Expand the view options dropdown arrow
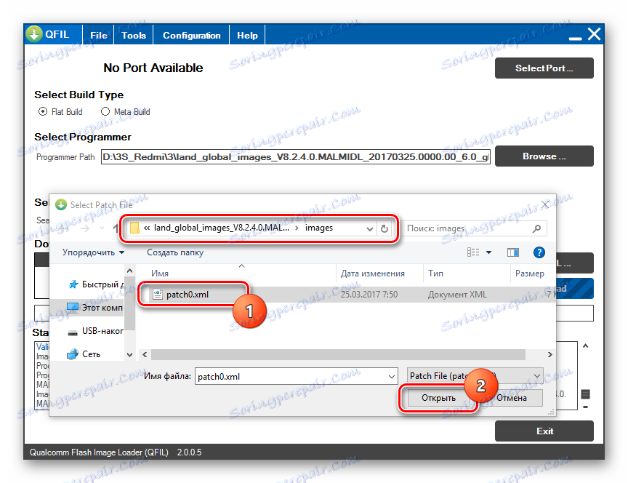The width and height of the screenshot is (628, 483). (488, 252)
